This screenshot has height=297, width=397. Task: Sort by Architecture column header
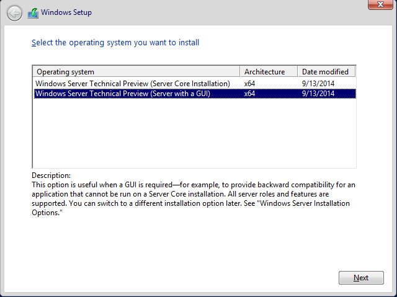(x=269, y=72)
